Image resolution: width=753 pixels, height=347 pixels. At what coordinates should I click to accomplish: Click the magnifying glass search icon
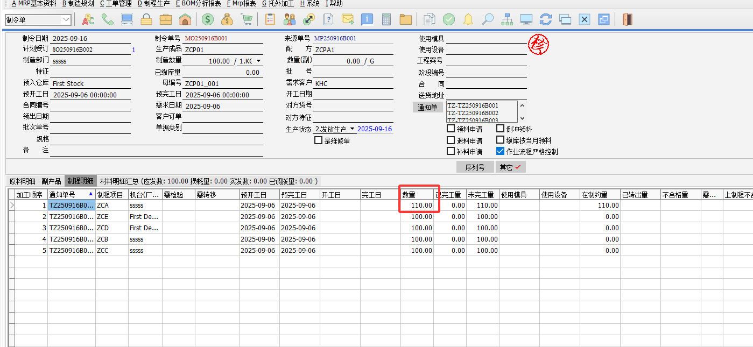click(x=487, y=20)
